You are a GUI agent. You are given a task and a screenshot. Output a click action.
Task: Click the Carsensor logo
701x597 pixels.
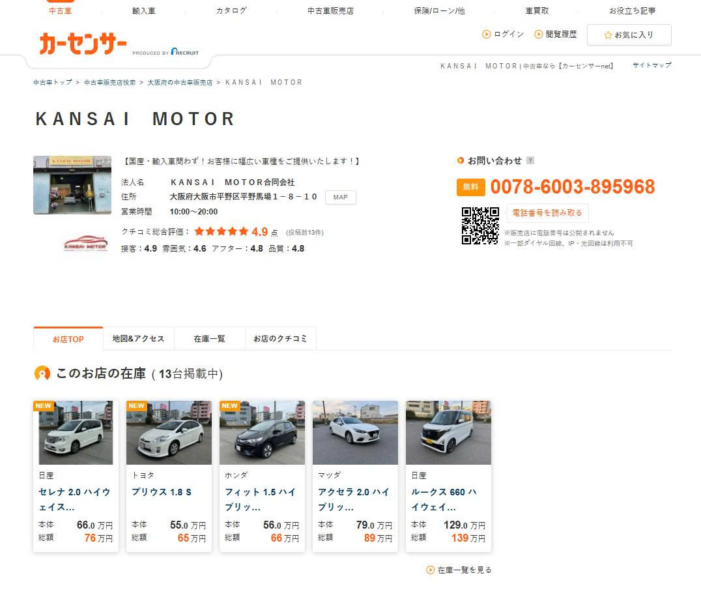83,44
